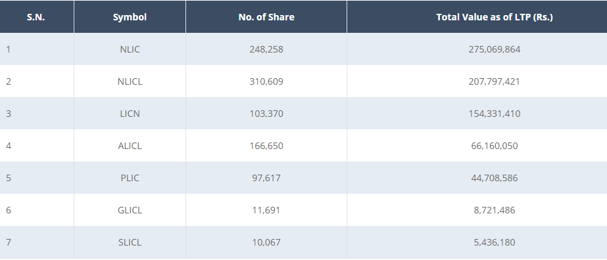Click the PLIC symbol
This screenshot has height=260, width=607.
tap(130, 178)
